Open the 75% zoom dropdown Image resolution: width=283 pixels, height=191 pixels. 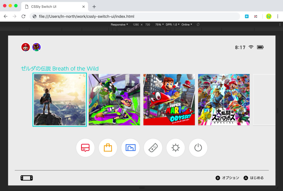point(159,25)
